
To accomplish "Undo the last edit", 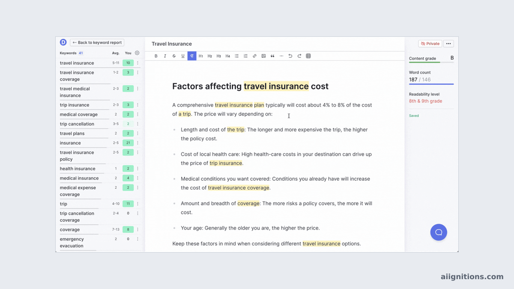I will click(x=290, y=56).
